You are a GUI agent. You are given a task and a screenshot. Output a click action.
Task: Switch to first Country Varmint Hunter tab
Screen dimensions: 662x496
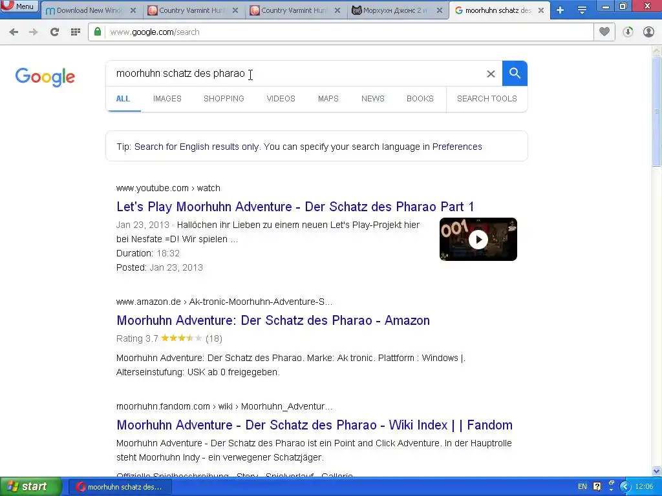(193, 10)
